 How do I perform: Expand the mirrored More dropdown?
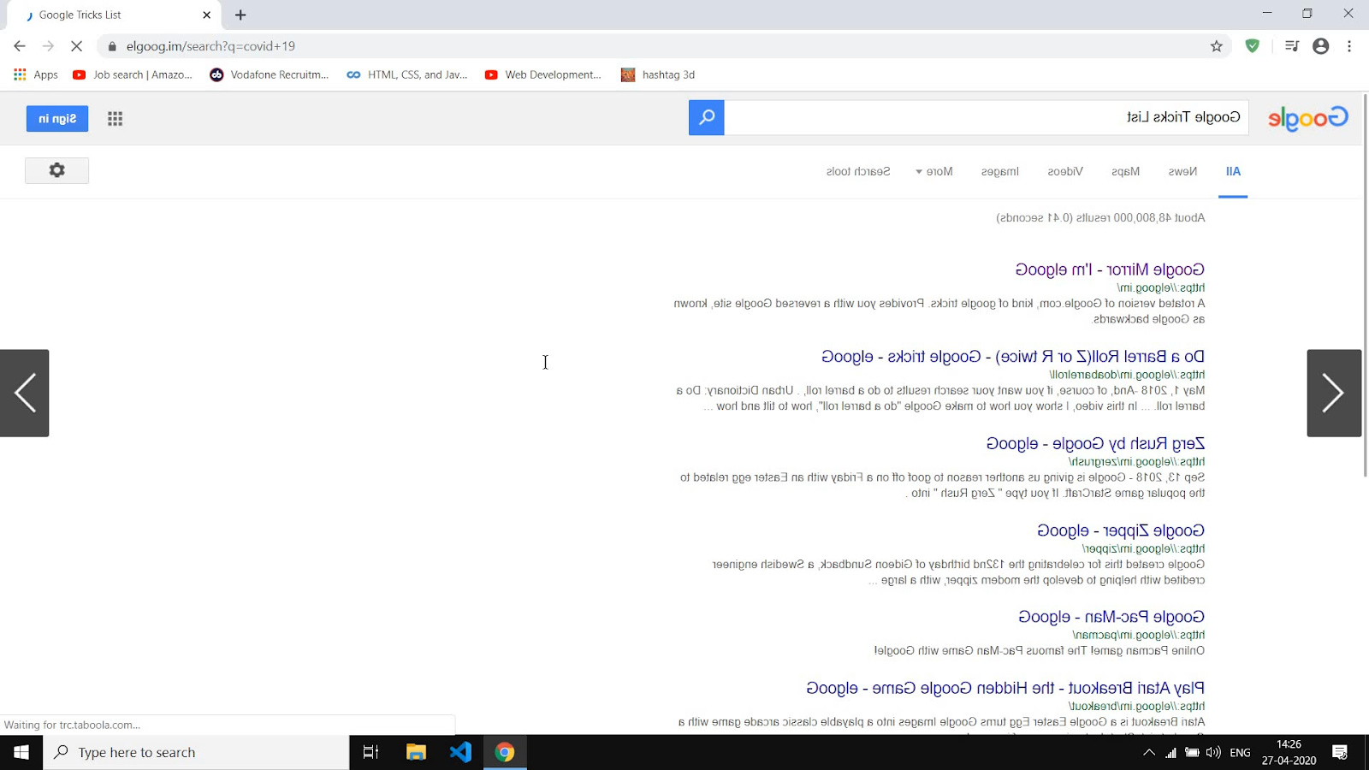(934, 171)
